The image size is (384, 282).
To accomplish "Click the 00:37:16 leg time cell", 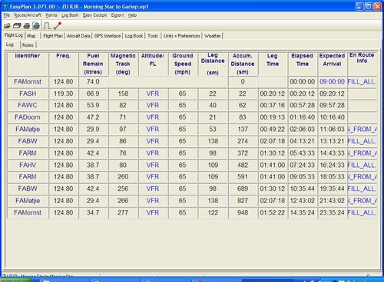I will pos(273,105).
